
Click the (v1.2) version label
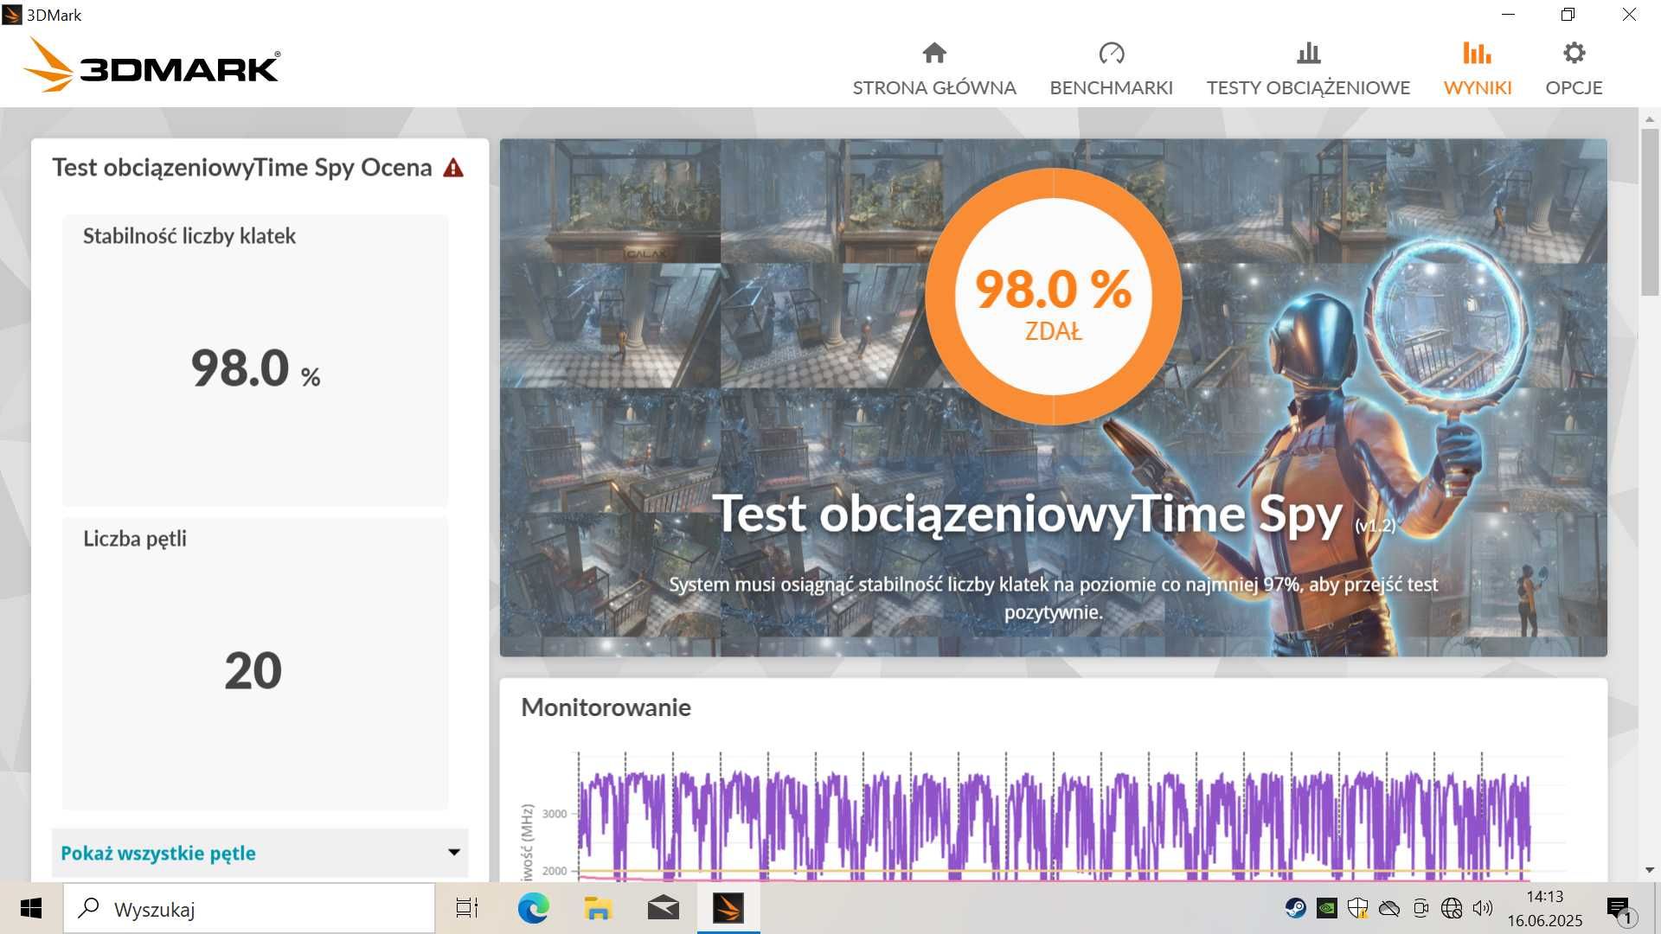[1375, 526]
